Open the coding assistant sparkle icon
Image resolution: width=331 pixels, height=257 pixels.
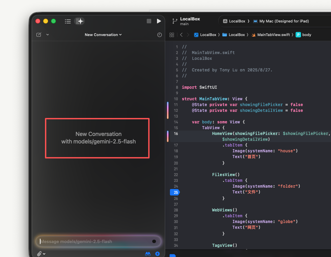(79, 21)
